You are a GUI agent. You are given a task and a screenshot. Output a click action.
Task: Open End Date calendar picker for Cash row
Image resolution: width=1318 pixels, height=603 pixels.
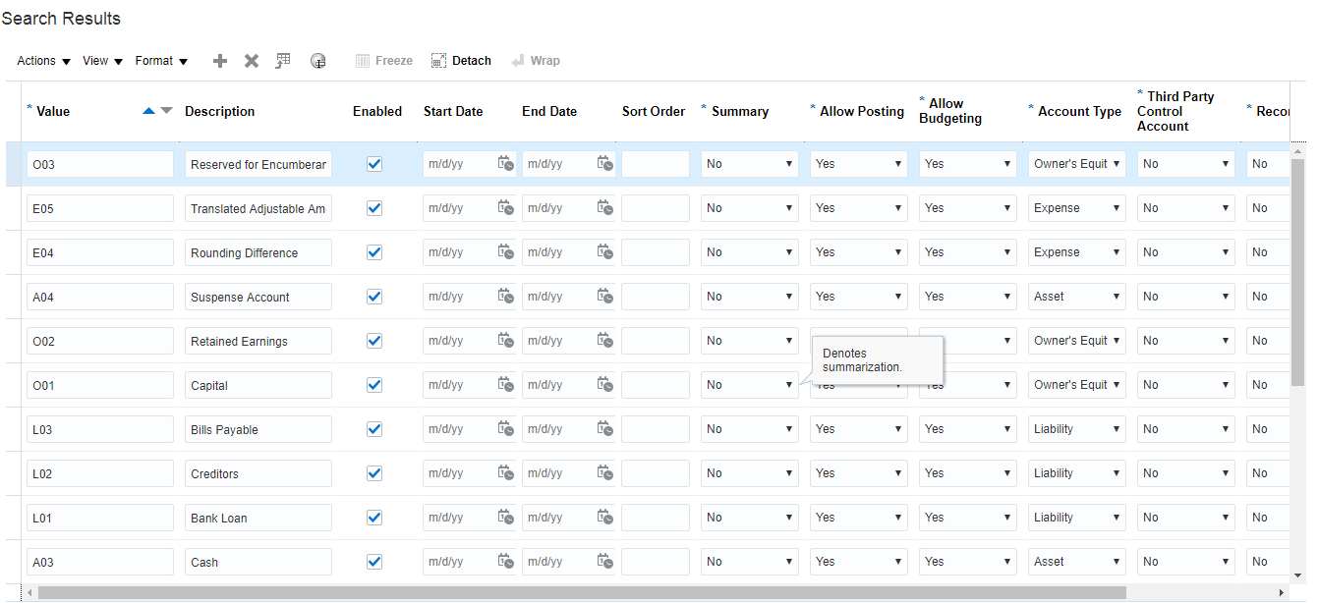pos(605,562)
